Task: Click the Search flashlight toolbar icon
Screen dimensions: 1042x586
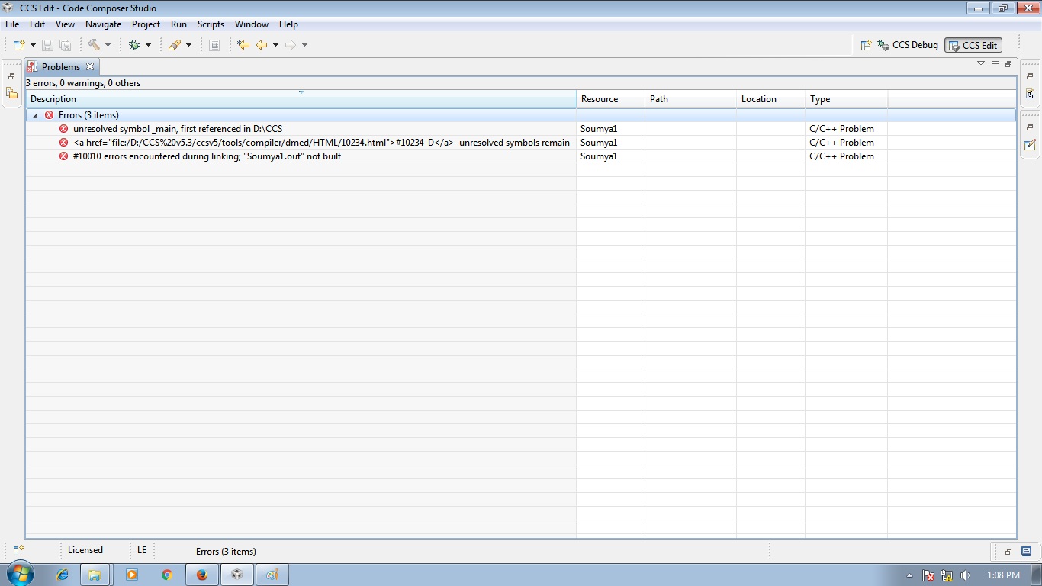Action: [x=175, y=45]
